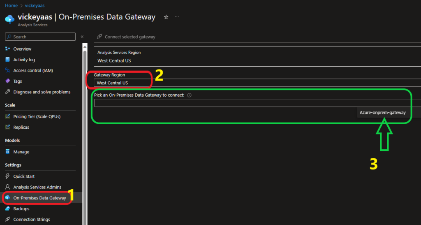Click the Pricing Tier icon

click(x=7, y=116)
